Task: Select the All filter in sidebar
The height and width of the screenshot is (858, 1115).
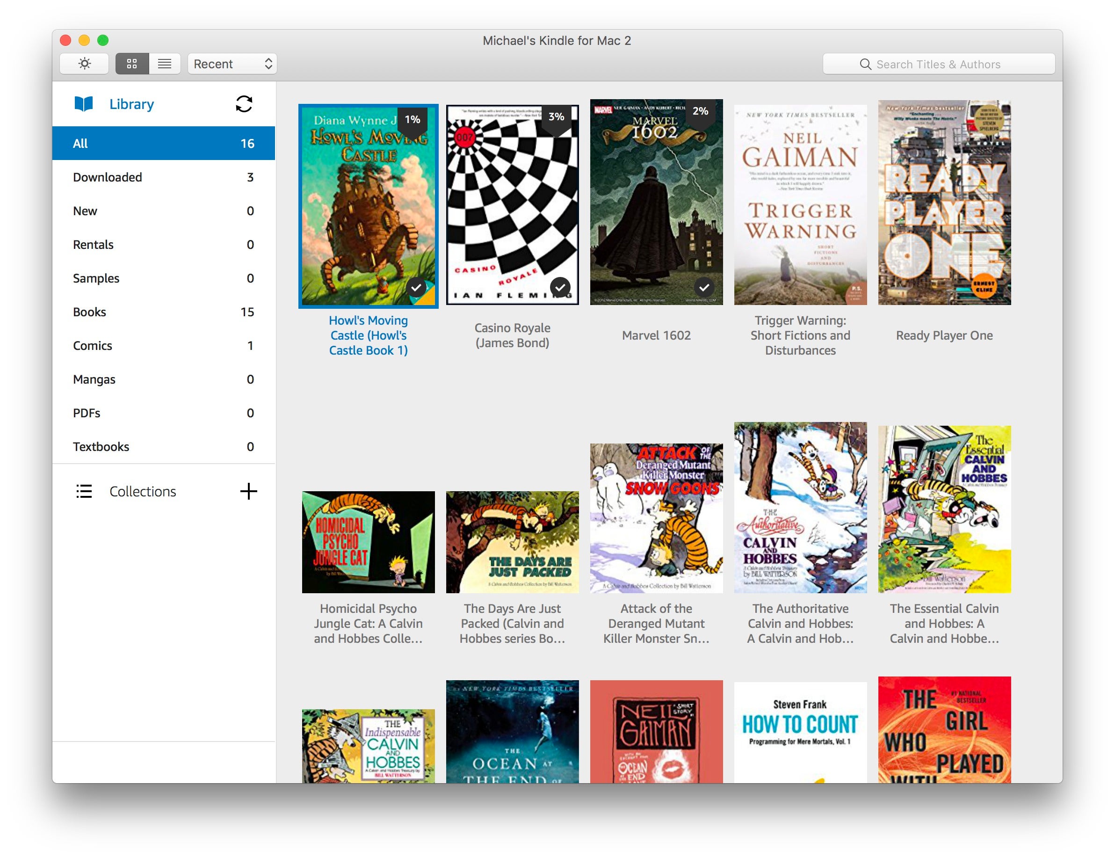Action: 163,144
